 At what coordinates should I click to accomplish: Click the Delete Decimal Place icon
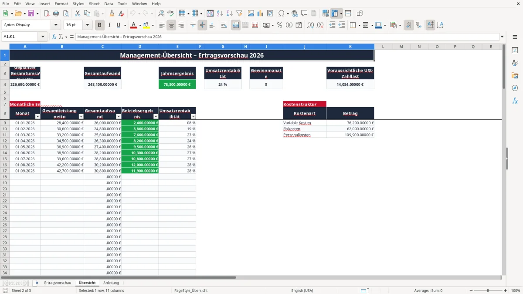tap(320, 25)
